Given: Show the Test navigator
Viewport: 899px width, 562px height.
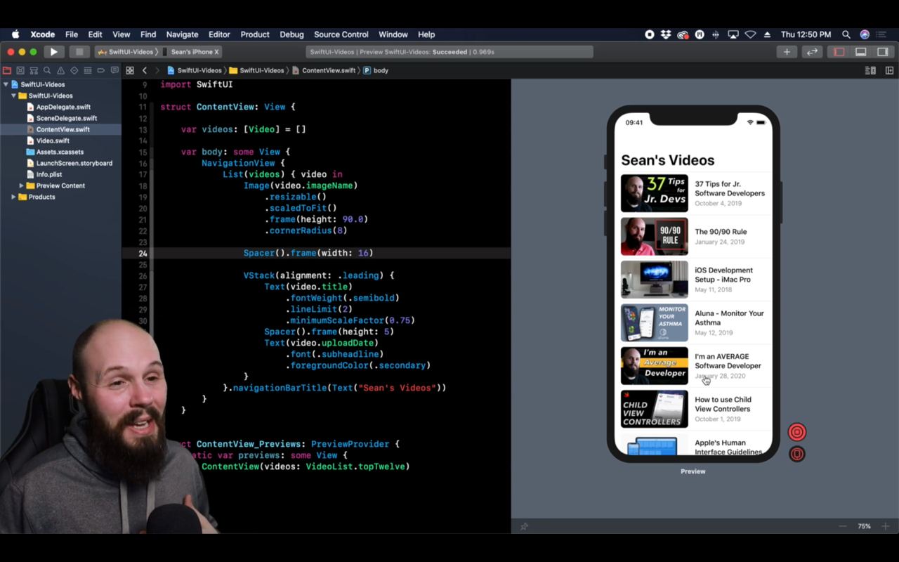Looking at the screenshot, I should pos(74,70).
